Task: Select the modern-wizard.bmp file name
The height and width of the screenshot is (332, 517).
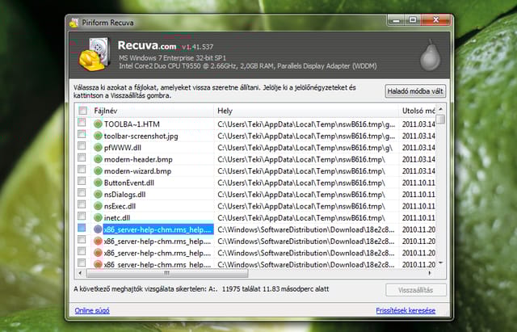Action: [138, 171]
